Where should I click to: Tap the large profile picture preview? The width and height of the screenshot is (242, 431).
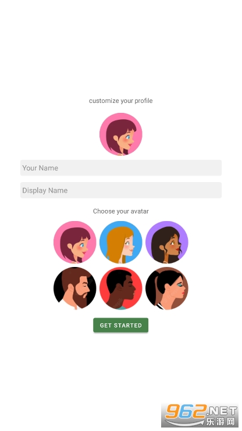(121, 134)
